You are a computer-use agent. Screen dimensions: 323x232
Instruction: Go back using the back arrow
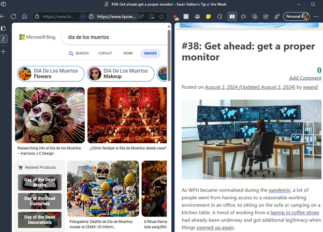[x=3, y=17]
